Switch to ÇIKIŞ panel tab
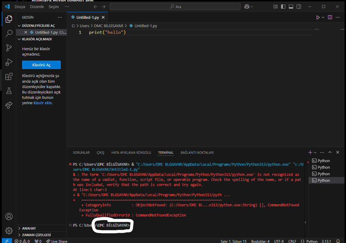Image resolution: width=346 pixels, height=243 pixels. click(100, 153)
